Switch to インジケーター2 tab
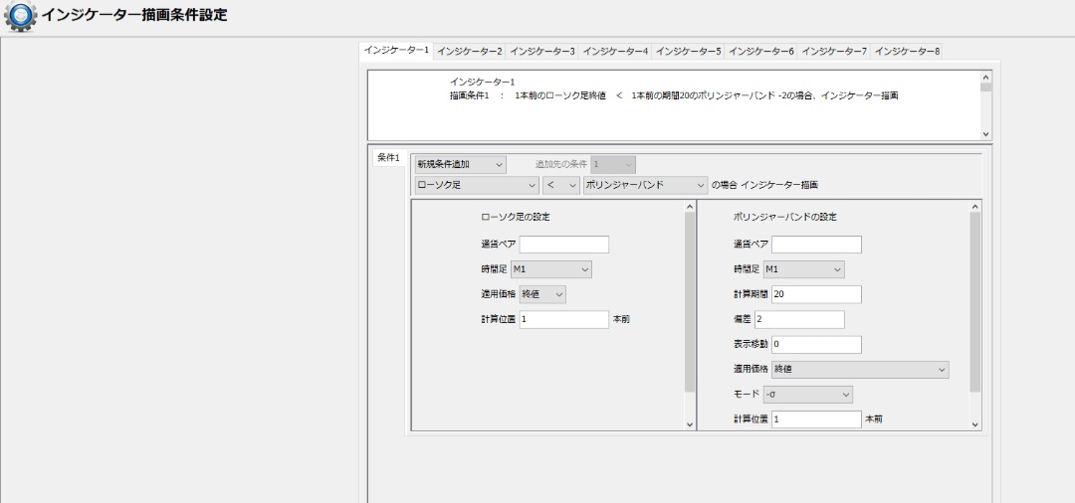 469,51
